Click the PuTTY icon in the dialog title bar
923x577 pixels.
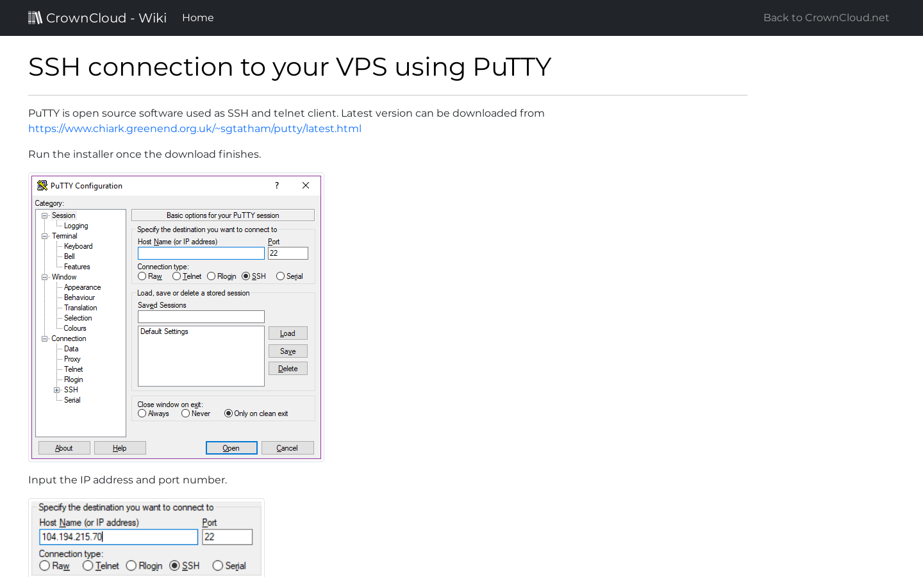click(x=42, y=185)
